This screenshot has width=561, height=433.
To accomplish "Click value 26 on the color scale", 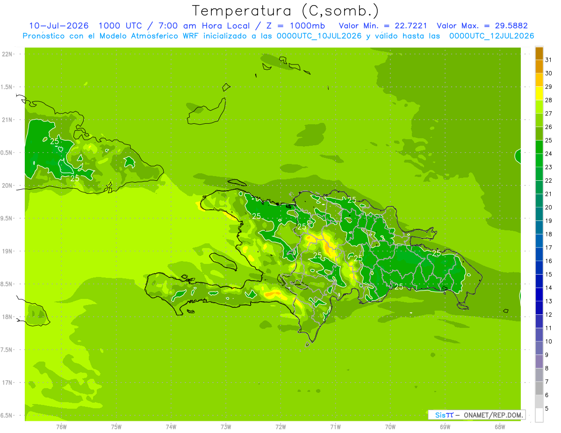I will (x=549, y=127).
